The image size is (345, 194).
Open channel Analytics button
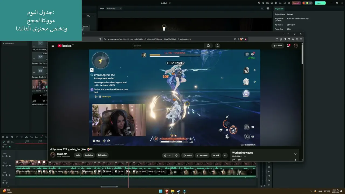(x=89, y=155)
